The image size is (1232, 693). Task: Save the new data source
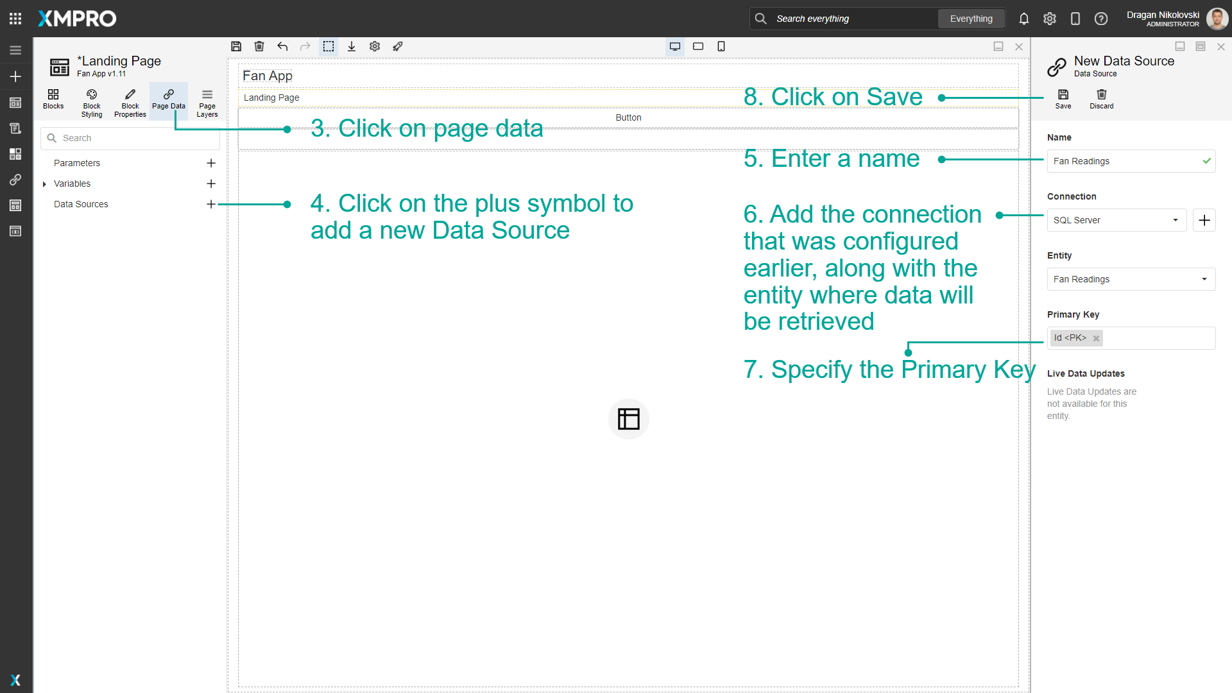(x=1063, y=99)
